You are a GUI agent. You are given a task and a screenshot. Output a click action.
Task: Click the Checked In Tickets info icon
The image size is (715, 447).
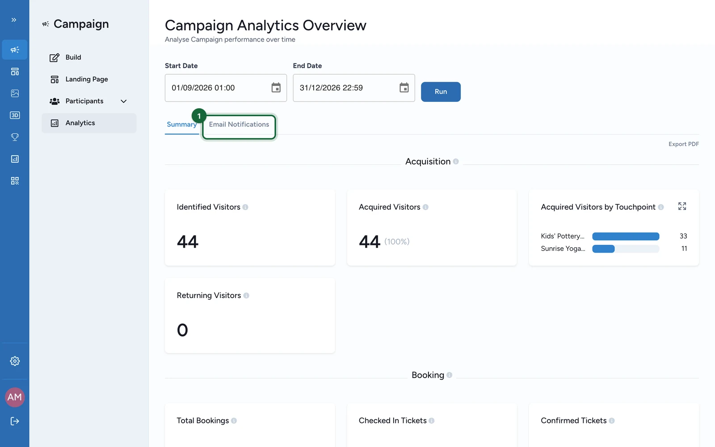point(431,421)
